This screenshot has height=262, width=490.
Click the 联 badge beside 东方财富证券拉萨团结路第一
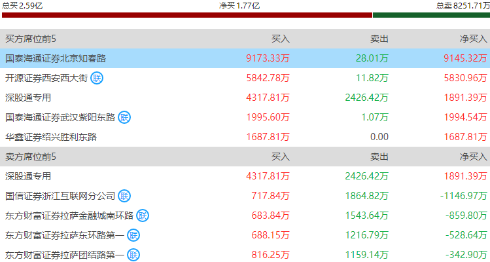(133, 255)
